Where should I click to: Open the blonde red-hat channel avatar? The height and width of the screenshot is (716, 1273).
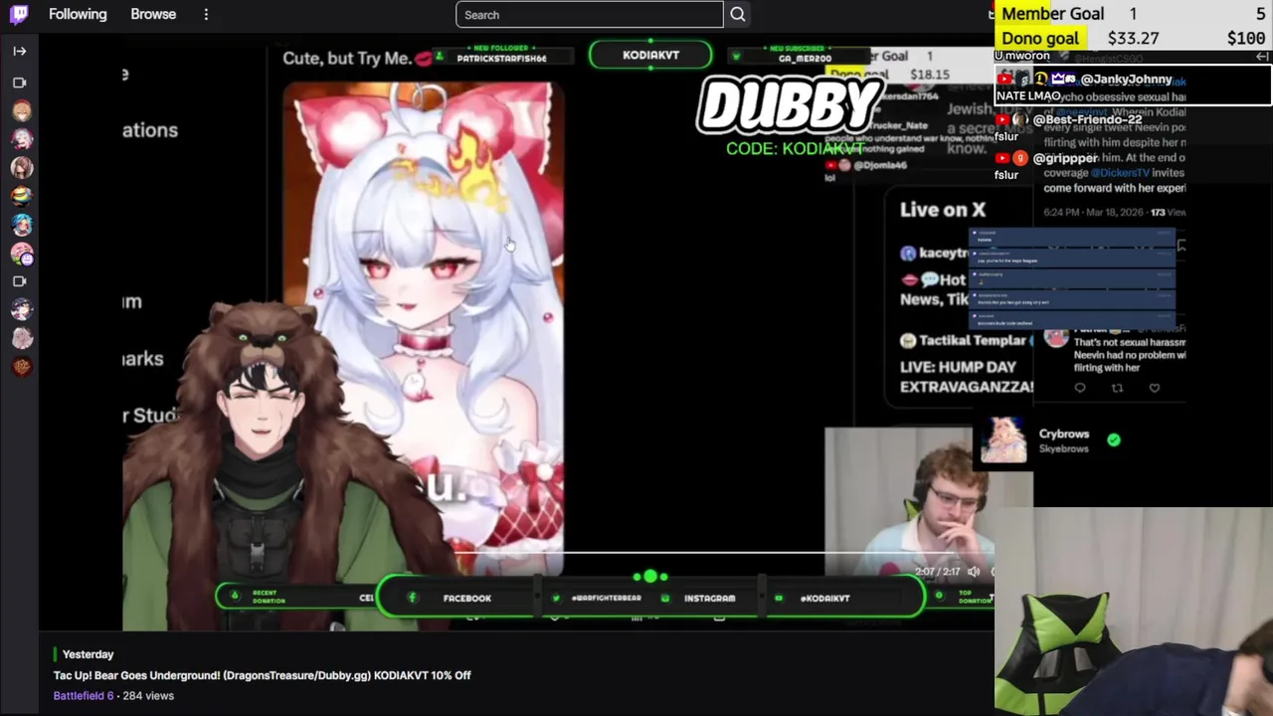(21, 110)
